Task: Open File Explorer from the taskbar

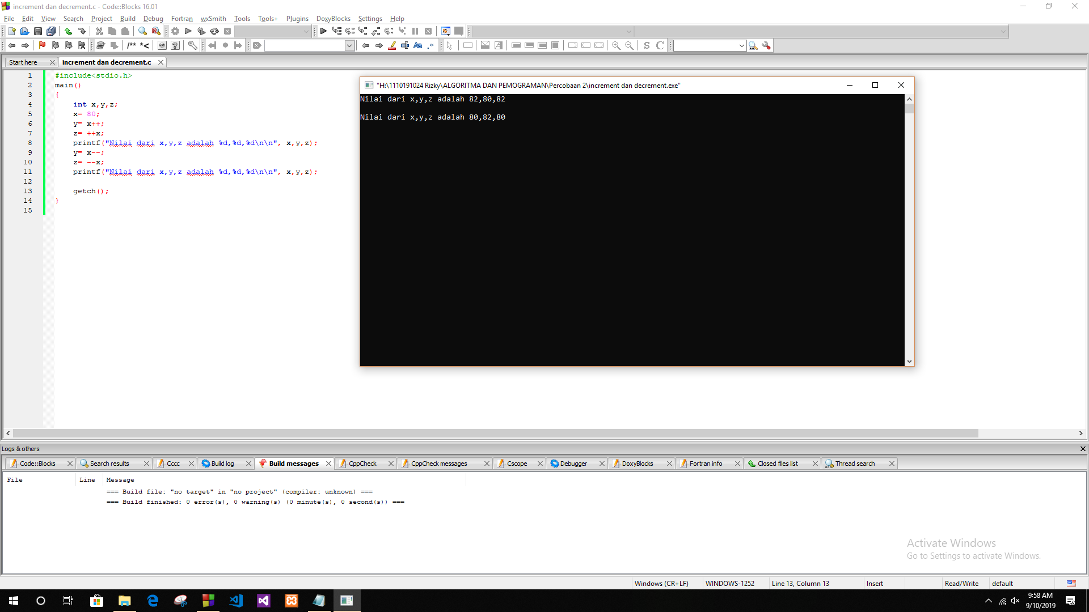Action: 125,601
